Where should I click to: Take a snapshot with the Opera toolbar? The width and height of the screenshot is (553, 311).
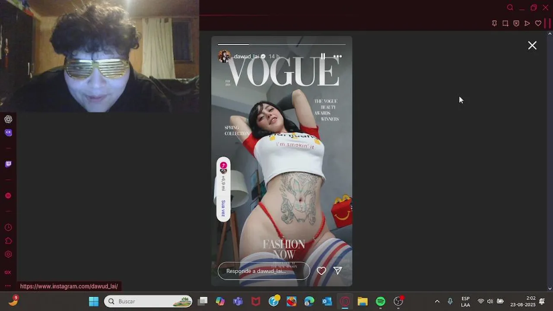505,23
